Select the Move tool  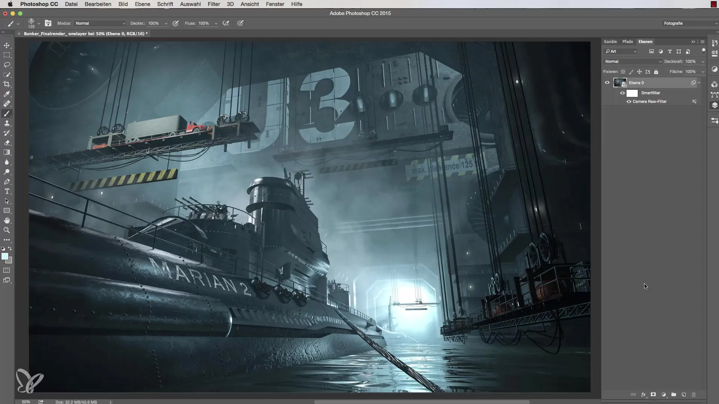tap(7, 45)
